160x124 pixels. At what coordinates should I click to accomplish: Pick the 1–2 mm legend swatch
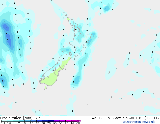16,121
